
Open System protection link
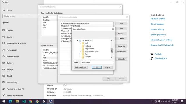[x=158, y=35]
